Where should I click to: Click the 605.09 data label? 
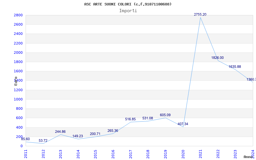pos(165,115)
